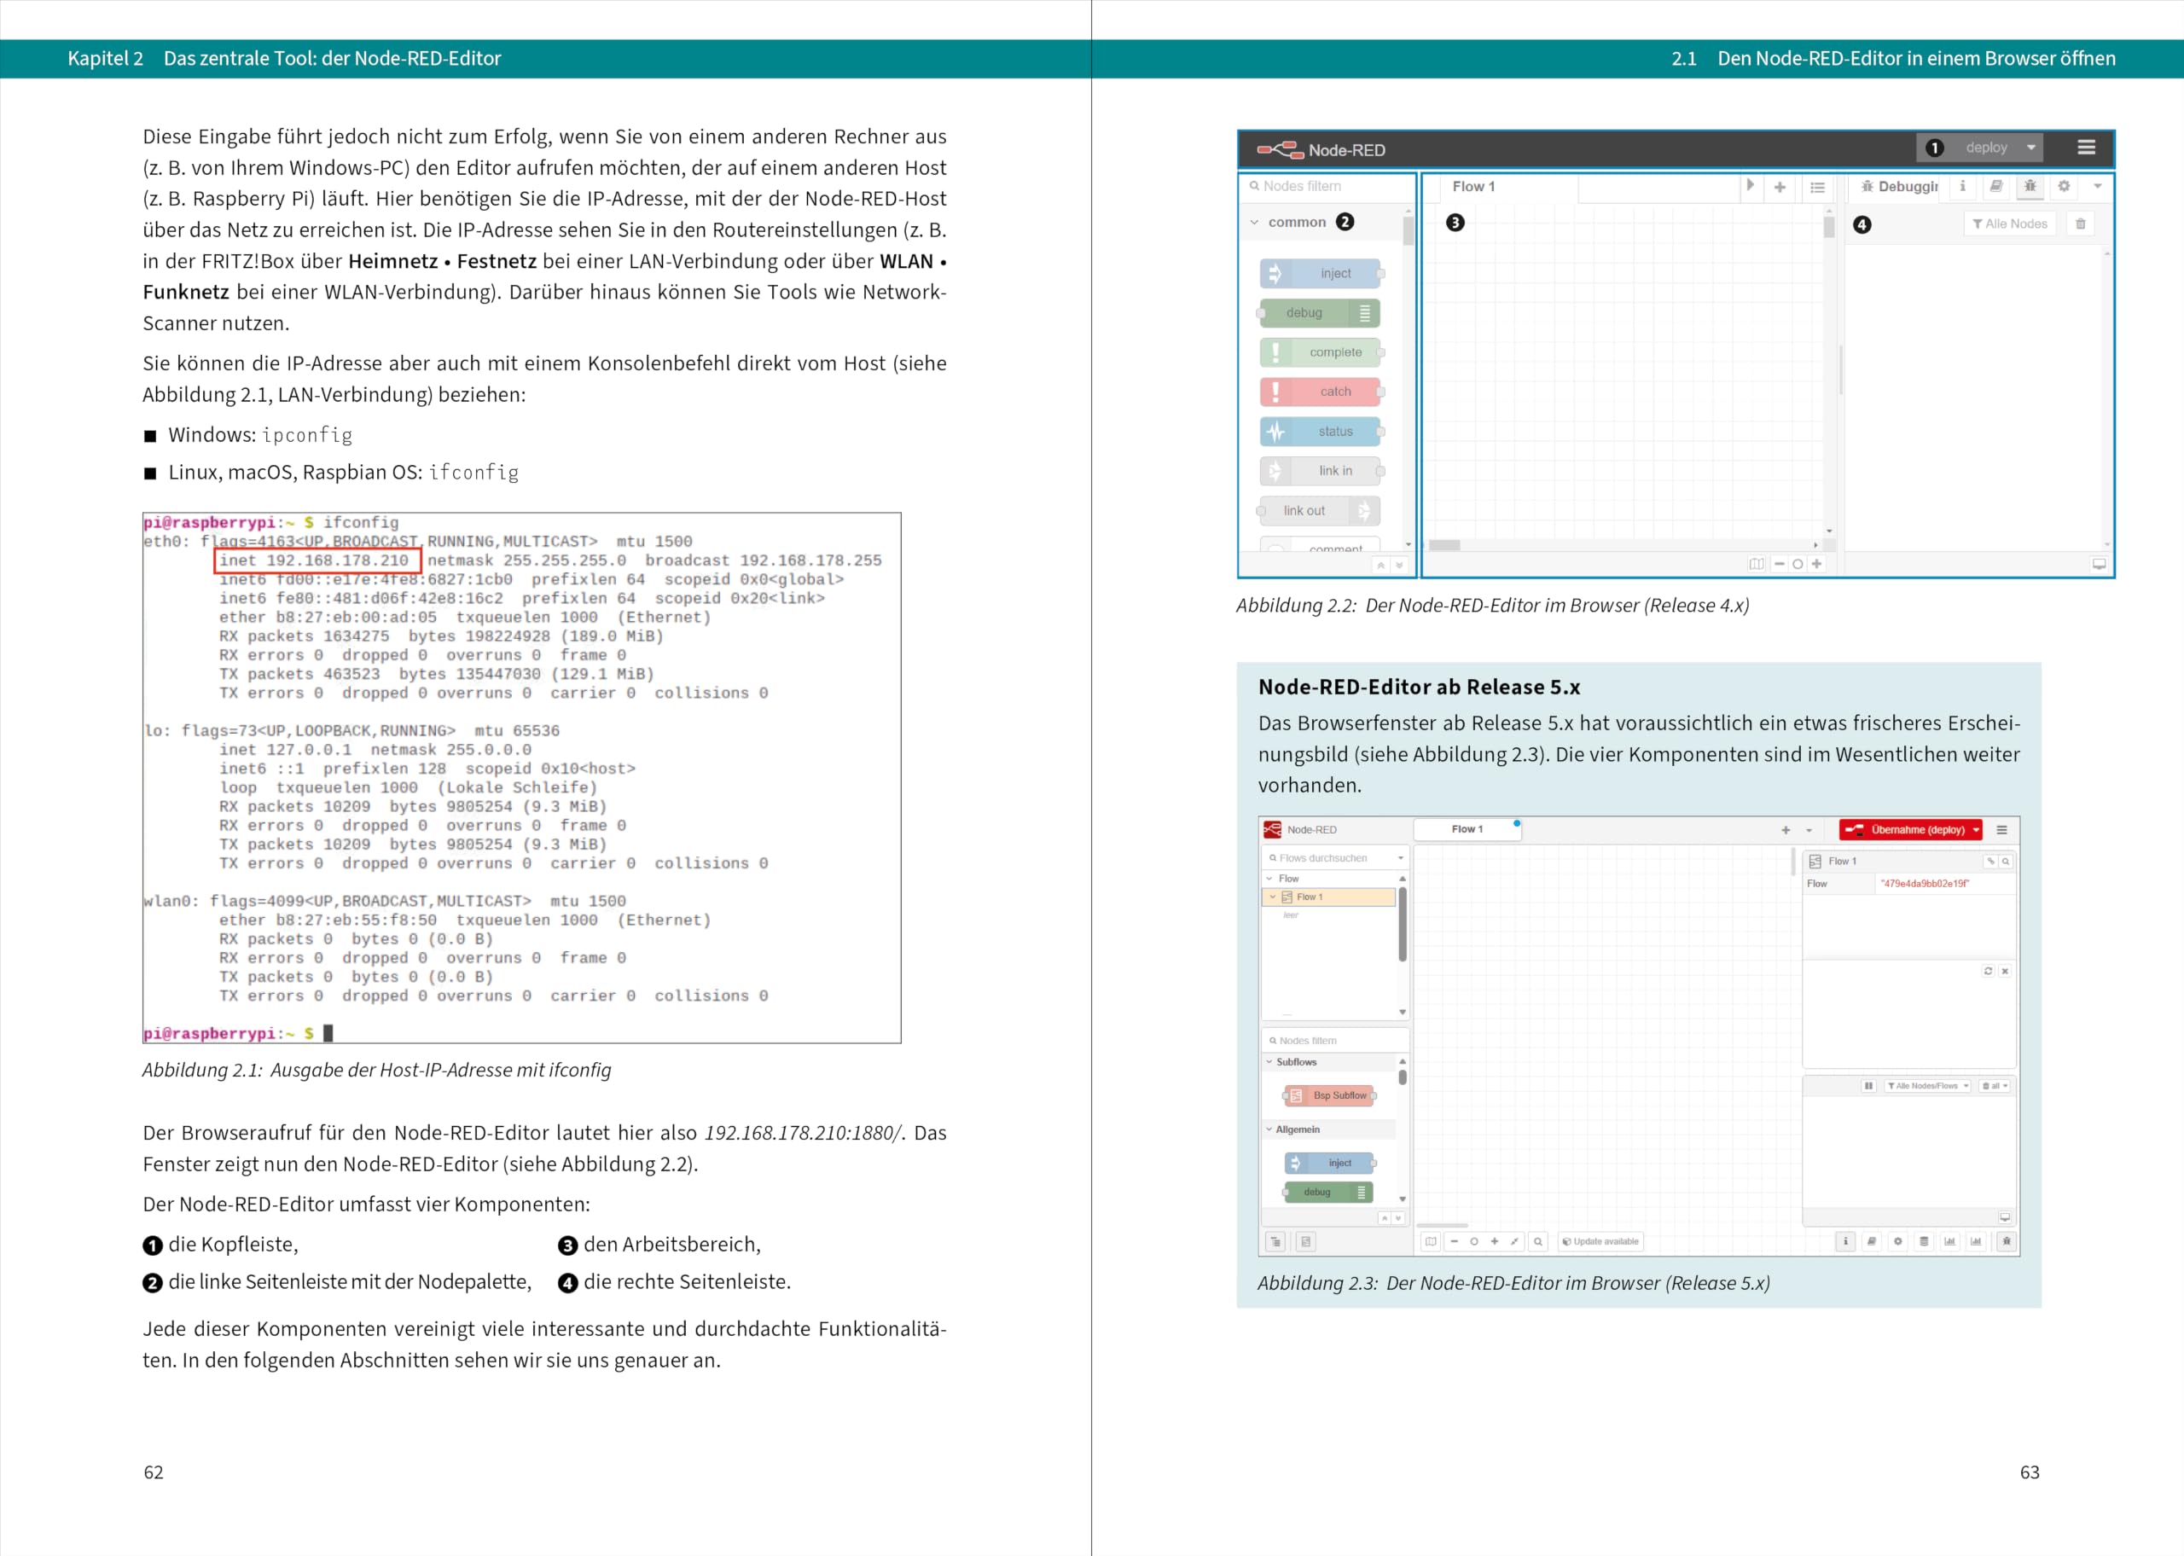Open hamburger menu in dark Node-RED header
The width and height of the screenshot is (2184, 1556).
[x=2086, y=148]
